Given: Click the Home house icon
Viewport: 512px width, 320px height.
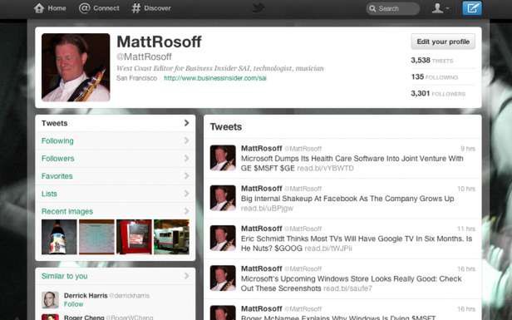Looking at the screenshot, I should [x=39, y=8].
